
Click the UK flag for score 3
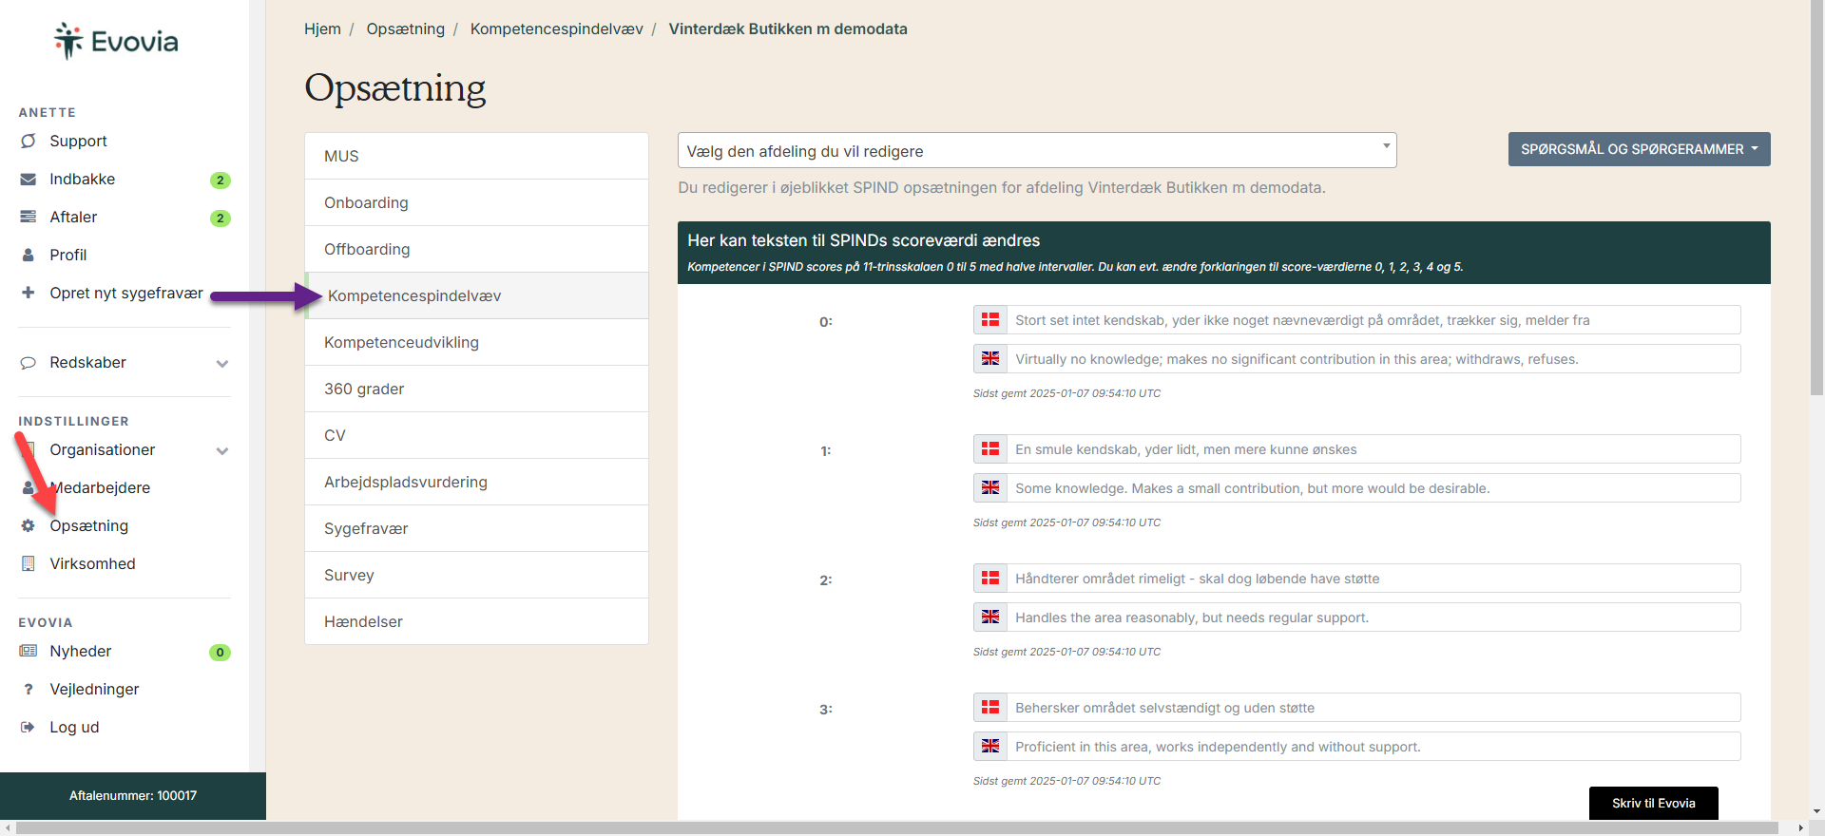click(x=990, y=747)
